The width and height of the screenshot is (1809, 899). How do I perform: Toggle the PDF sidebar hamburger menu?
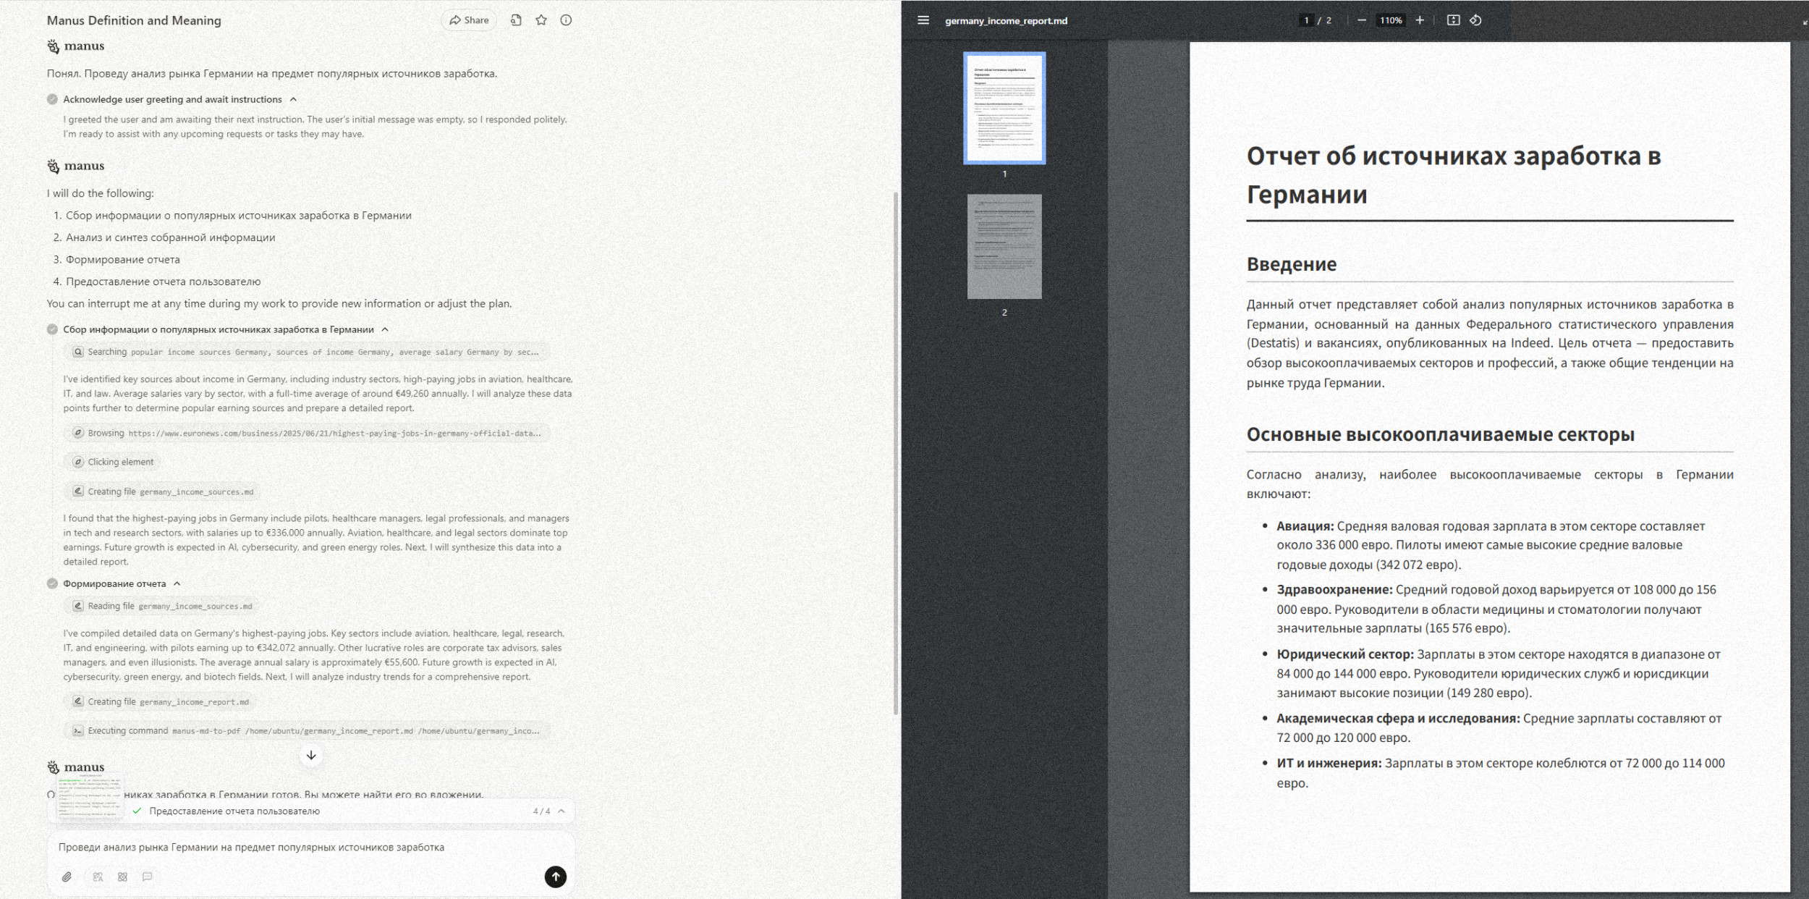[x=923, y=20]
